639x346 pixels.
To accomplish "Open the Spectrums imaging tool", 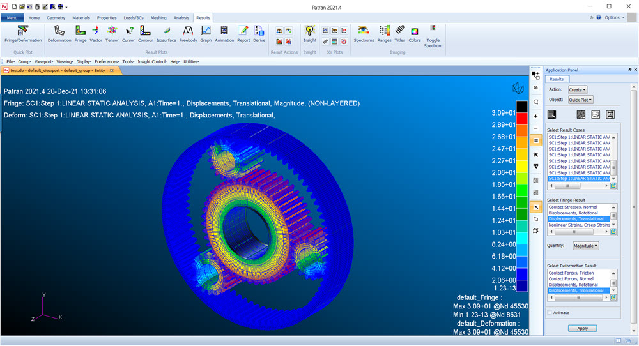I will pos(364,33).
